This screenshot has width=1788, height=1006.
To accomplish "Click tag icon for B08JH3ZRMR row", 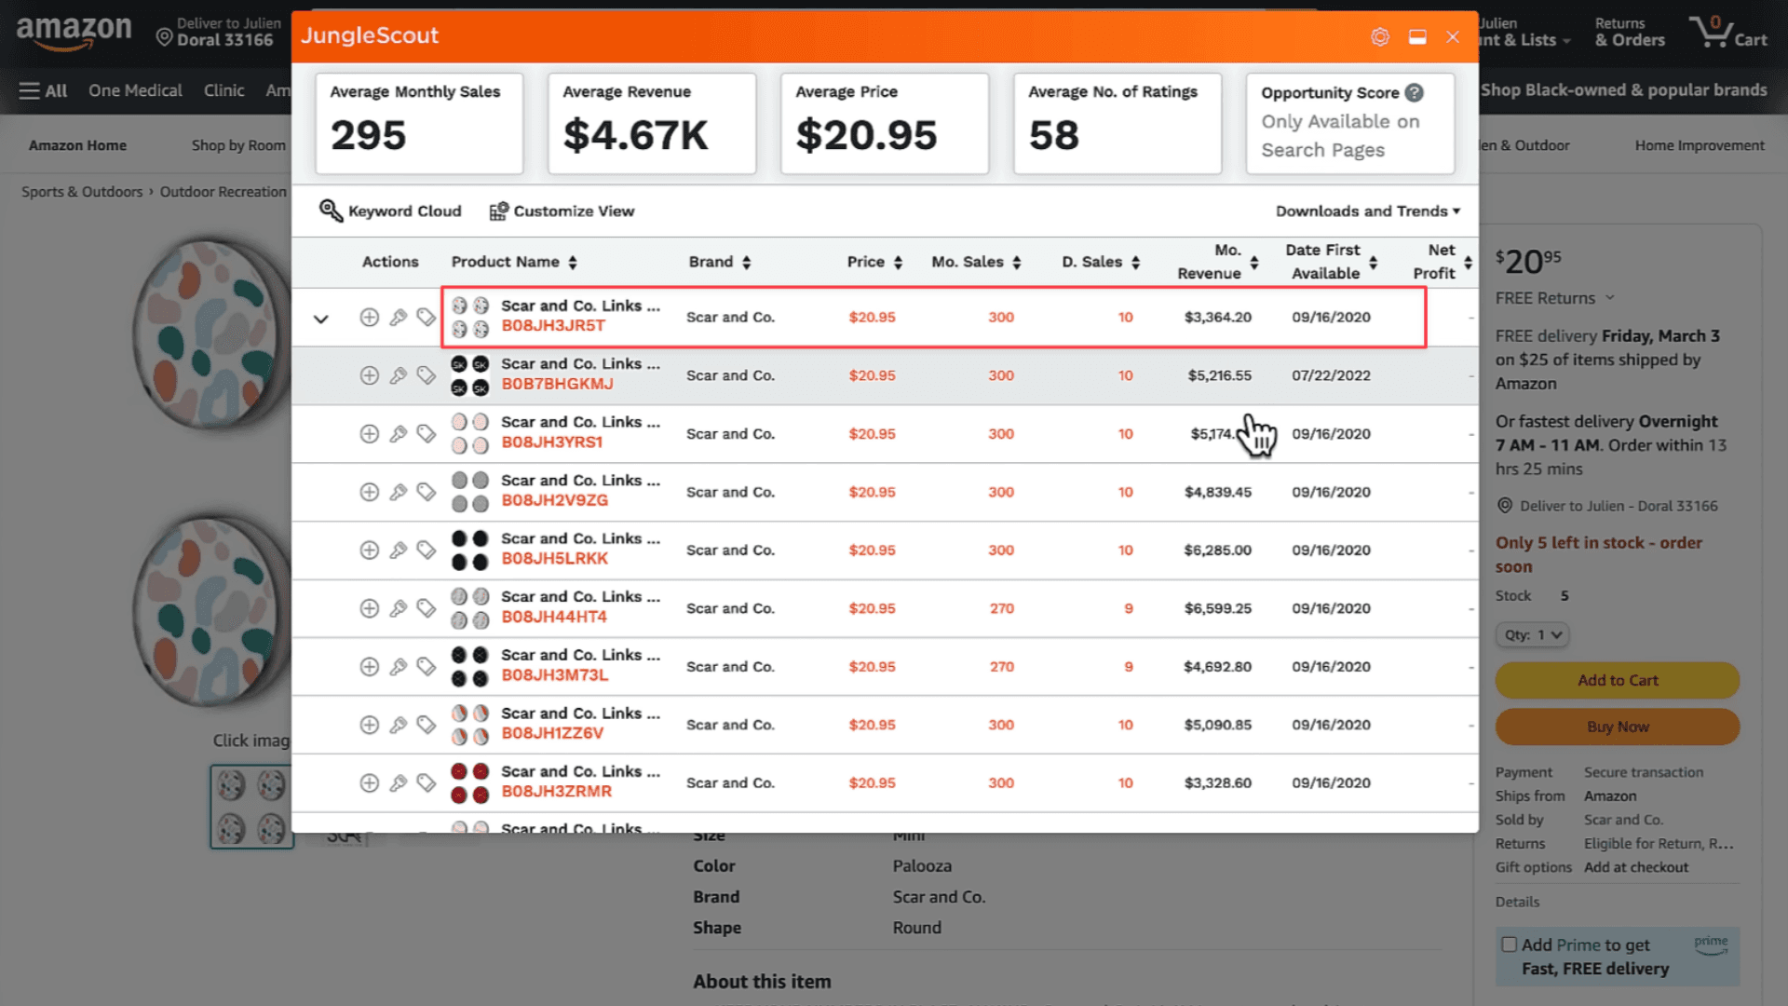I will coord(426,783).
